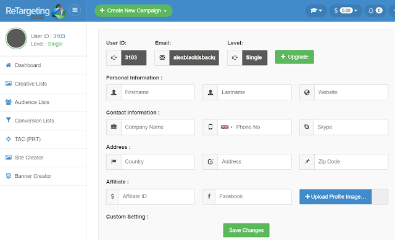The image size is (395, 240).
Task: Click the Email field alexblackisback
Action: [x=194, y=58]
